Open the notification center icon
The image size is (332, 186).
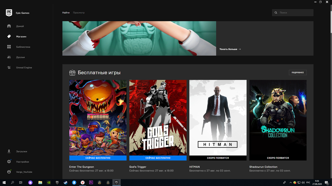(327, 182)
